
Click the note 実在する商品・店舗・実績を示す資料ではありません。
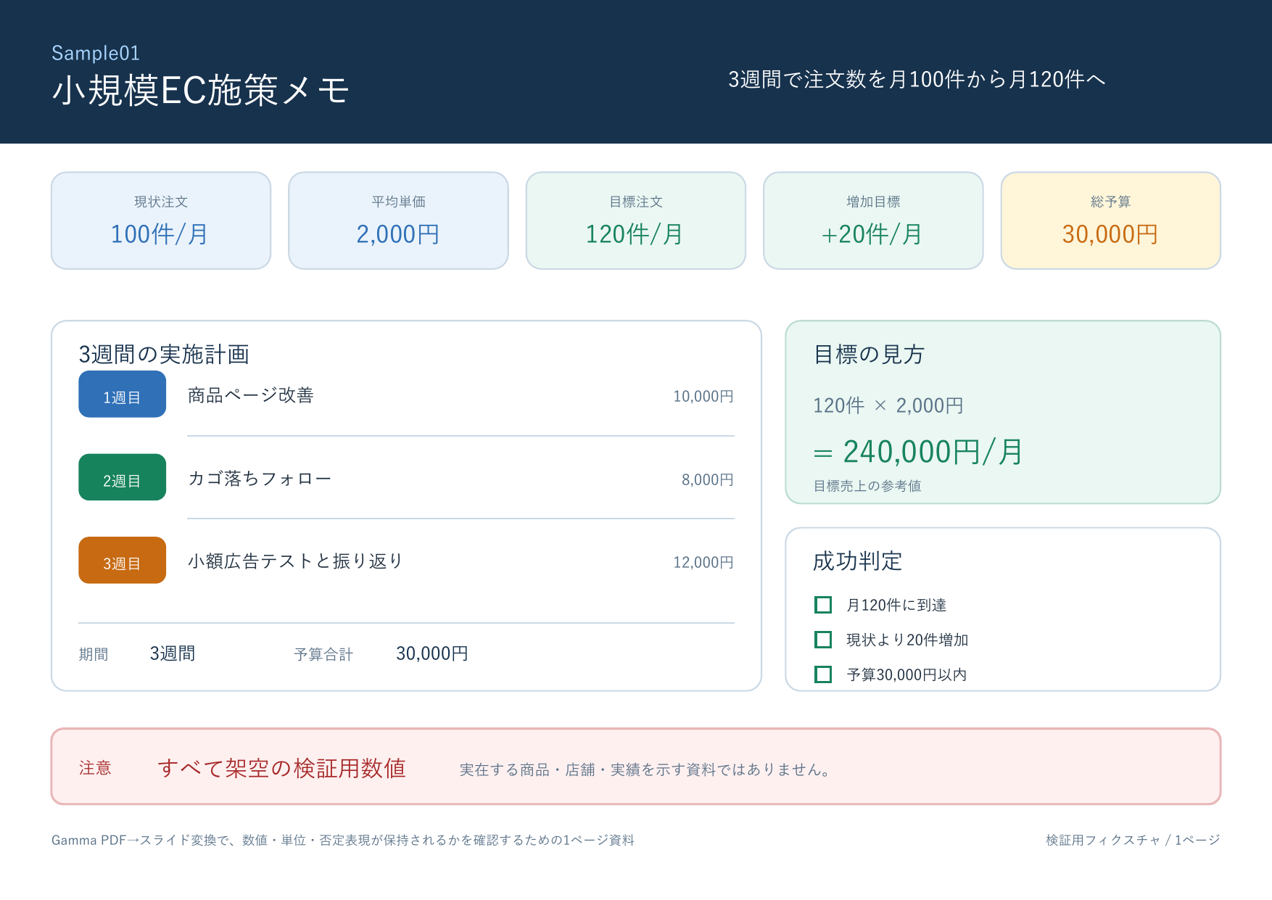645,769
